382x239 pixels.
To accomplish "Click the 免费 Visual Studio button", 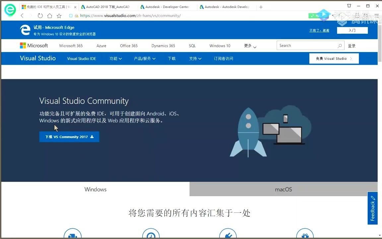I will [x=333, y=58].
